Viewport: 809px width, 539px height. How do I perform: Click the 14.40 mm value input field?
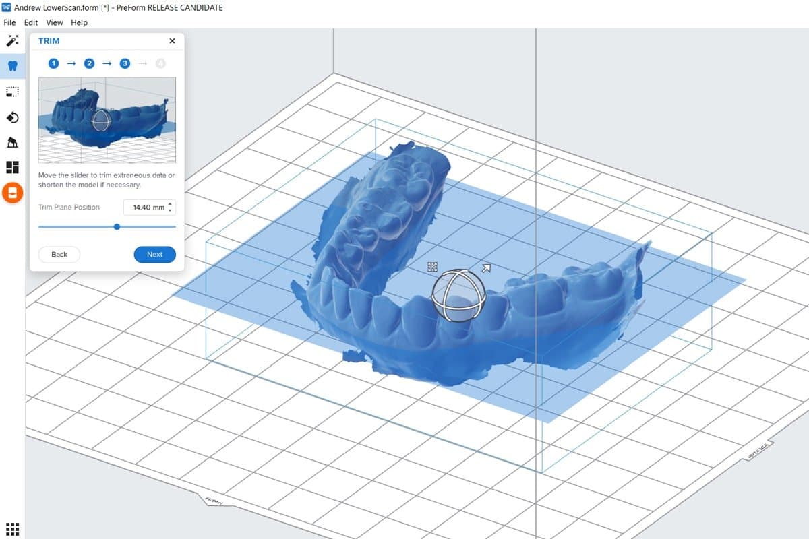pyautogui.click(x=147, y=207)
